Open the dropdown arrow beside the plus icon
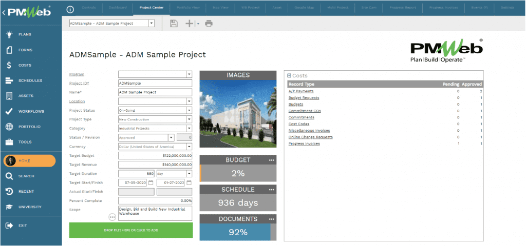The image size is (526, 246). coord(198,24)
